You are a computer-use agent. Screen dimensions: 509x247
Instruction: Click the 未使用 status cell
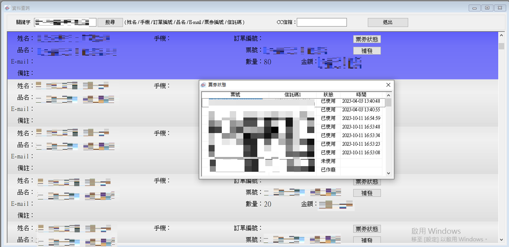pos(328,161)
